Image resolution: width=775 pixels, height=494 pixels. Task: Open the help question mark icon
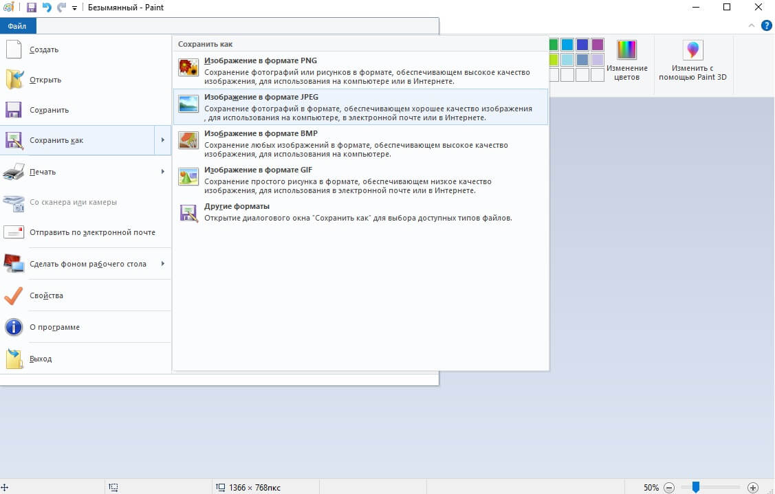(767, 25)
